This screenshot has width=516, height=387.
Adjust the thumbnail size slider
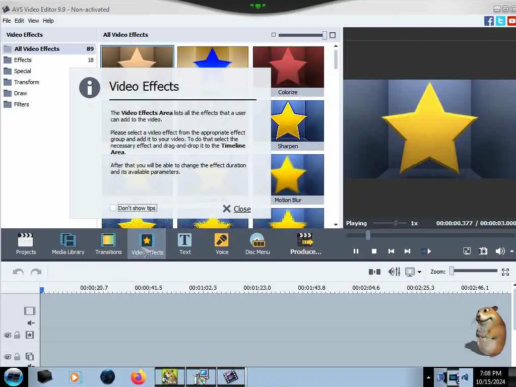coord(325,35)
